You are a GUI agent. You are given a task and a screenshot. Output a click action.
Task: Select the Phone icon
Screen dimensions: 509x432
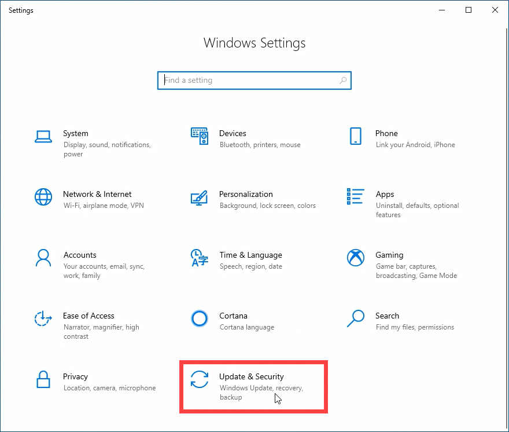(356, 136)
